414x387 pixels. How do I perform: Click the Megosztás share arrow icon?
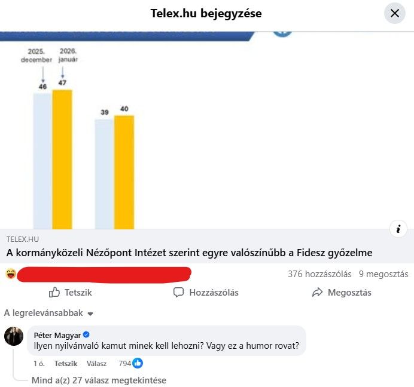317,293
